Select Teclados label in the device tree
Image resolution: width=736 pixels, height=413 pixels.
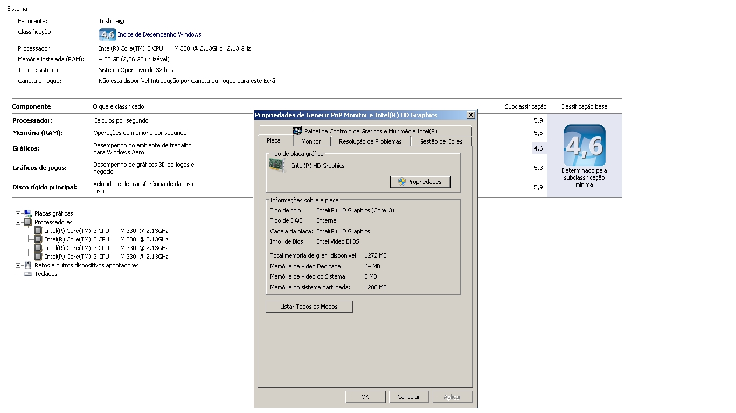pyautogui.click(x=46, y=274)
